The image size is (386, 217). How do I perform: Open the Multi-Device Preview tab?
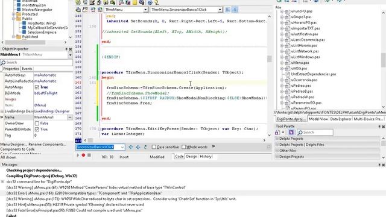(x=369, y=119)
